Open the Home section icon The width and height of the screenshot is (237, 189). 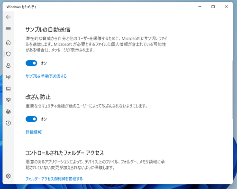click(x=9, y=42)
